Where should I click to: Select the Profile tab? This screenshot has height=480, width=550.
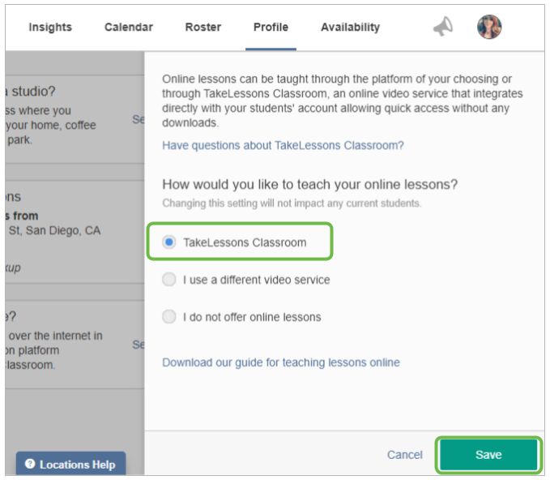pyautogui.click(x=271, y=27)
